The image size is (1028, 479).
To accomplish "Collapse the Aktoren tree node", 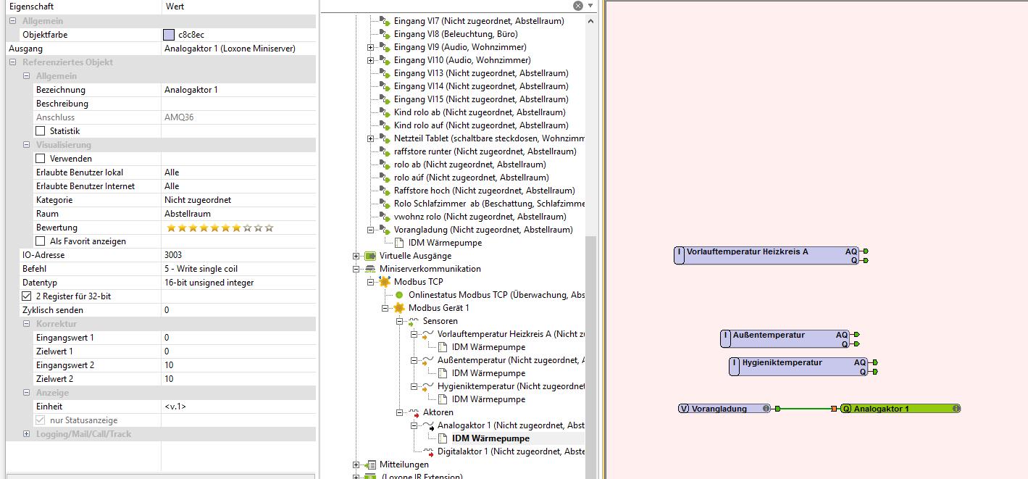I will point(399,413).
